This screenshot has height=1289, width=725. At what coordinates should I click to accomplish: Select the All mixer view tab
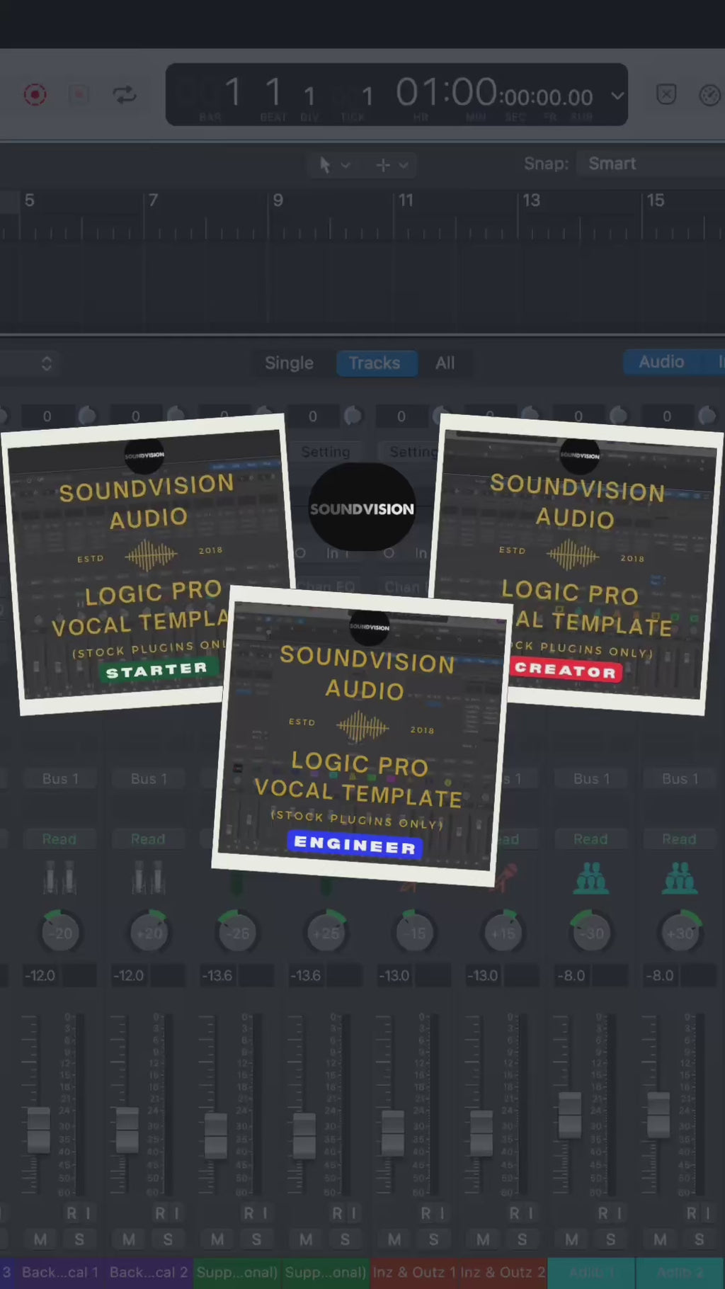click(445, 363)
